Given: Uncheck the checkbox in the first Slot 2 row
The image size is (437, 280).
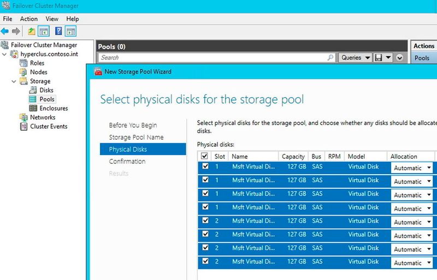Looking at the screenshot, I should coord(205,220).
